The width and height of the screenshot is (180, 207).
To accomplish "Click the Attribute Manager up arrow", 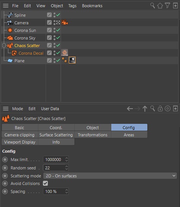I will (x=145, y=109).
